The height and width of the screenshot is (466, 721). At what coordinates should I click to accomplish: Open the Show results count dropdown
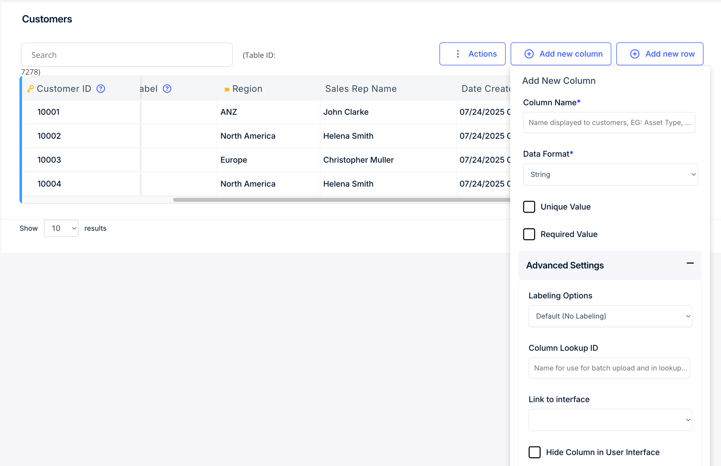pyautogui.click(x=61, y=228)
